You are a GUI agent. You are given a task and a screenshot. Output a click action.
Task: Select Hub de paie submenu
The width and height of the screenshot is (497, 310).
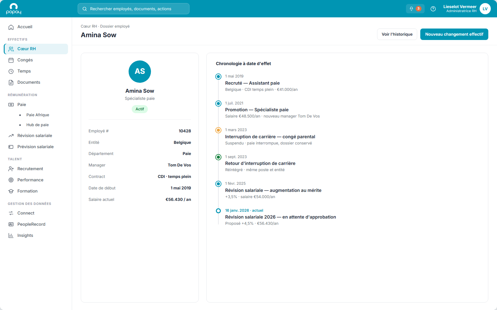pyautogui.click(x=37, y=125)
